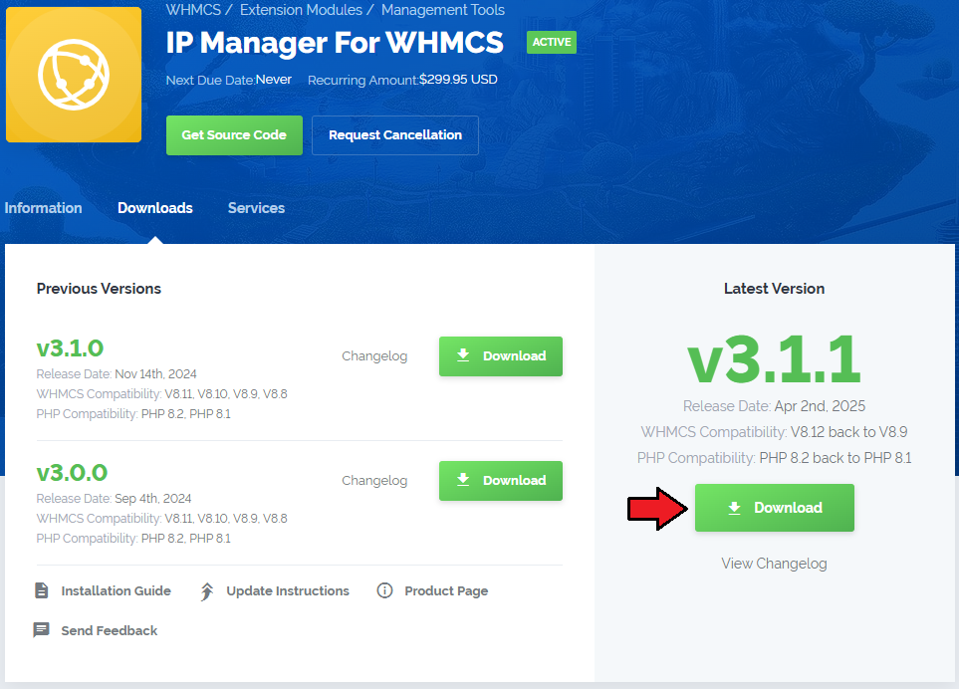Image resolution: width=959 pixels, height=689 pixels.
Task: Open the Extension Modules breadcrumb link
Action: click(301, 10)
